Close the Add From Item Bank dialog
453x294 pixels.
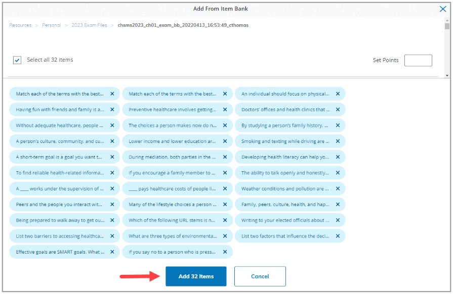(442, 9)
